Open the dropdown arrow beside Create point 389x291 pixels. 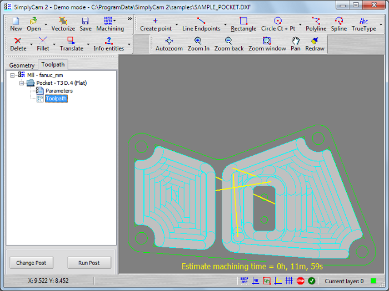[177, 25]
